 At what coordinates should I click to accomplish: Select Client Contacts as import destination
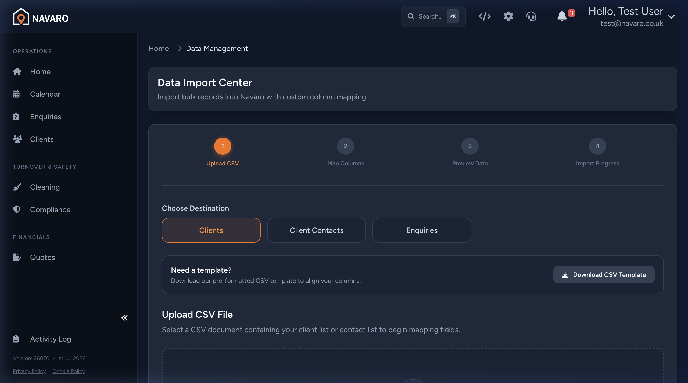tap(317, 230)
